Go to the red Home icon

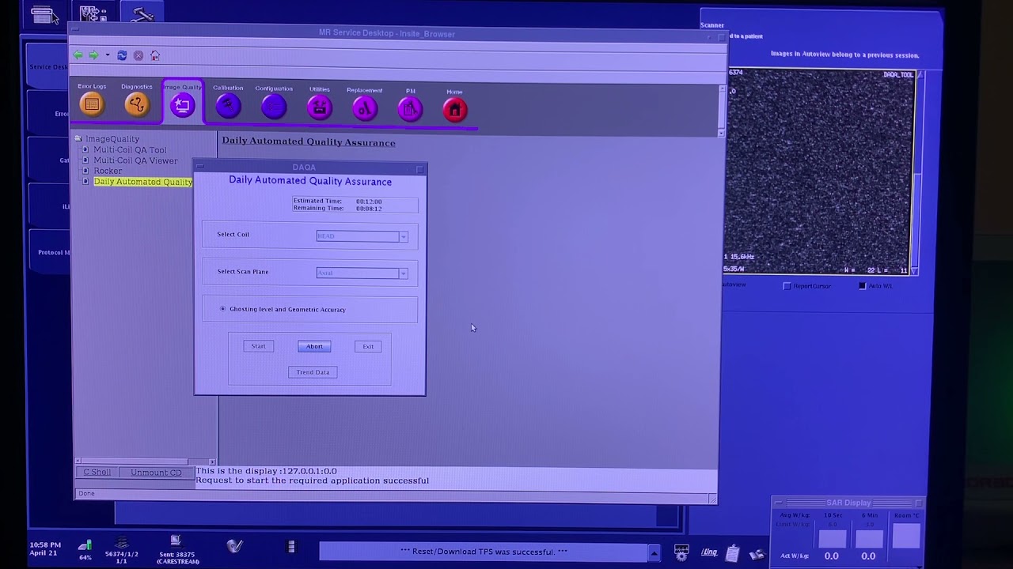[454, 110]
